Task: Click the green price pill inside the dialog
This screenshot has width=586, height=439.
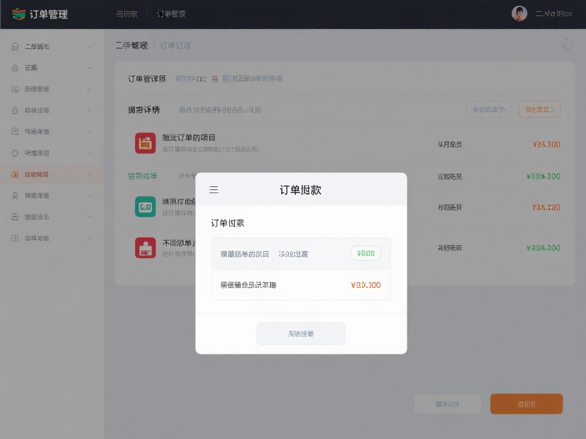Action: pos(365,253)
